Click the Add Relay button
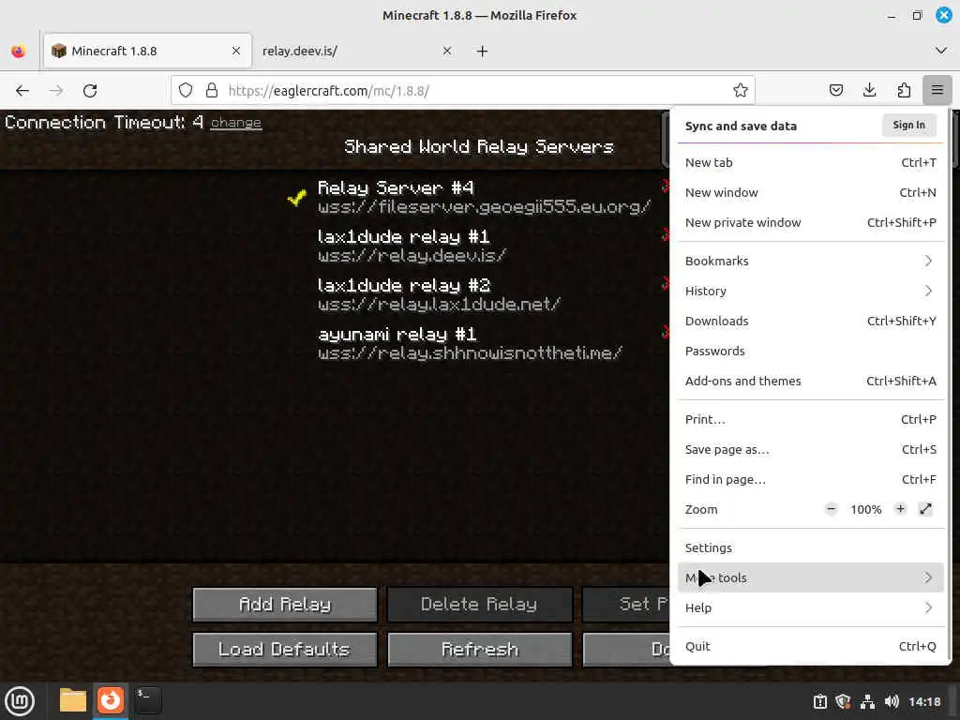The width and height of the screenshot is (960, 720). [285, 605]
